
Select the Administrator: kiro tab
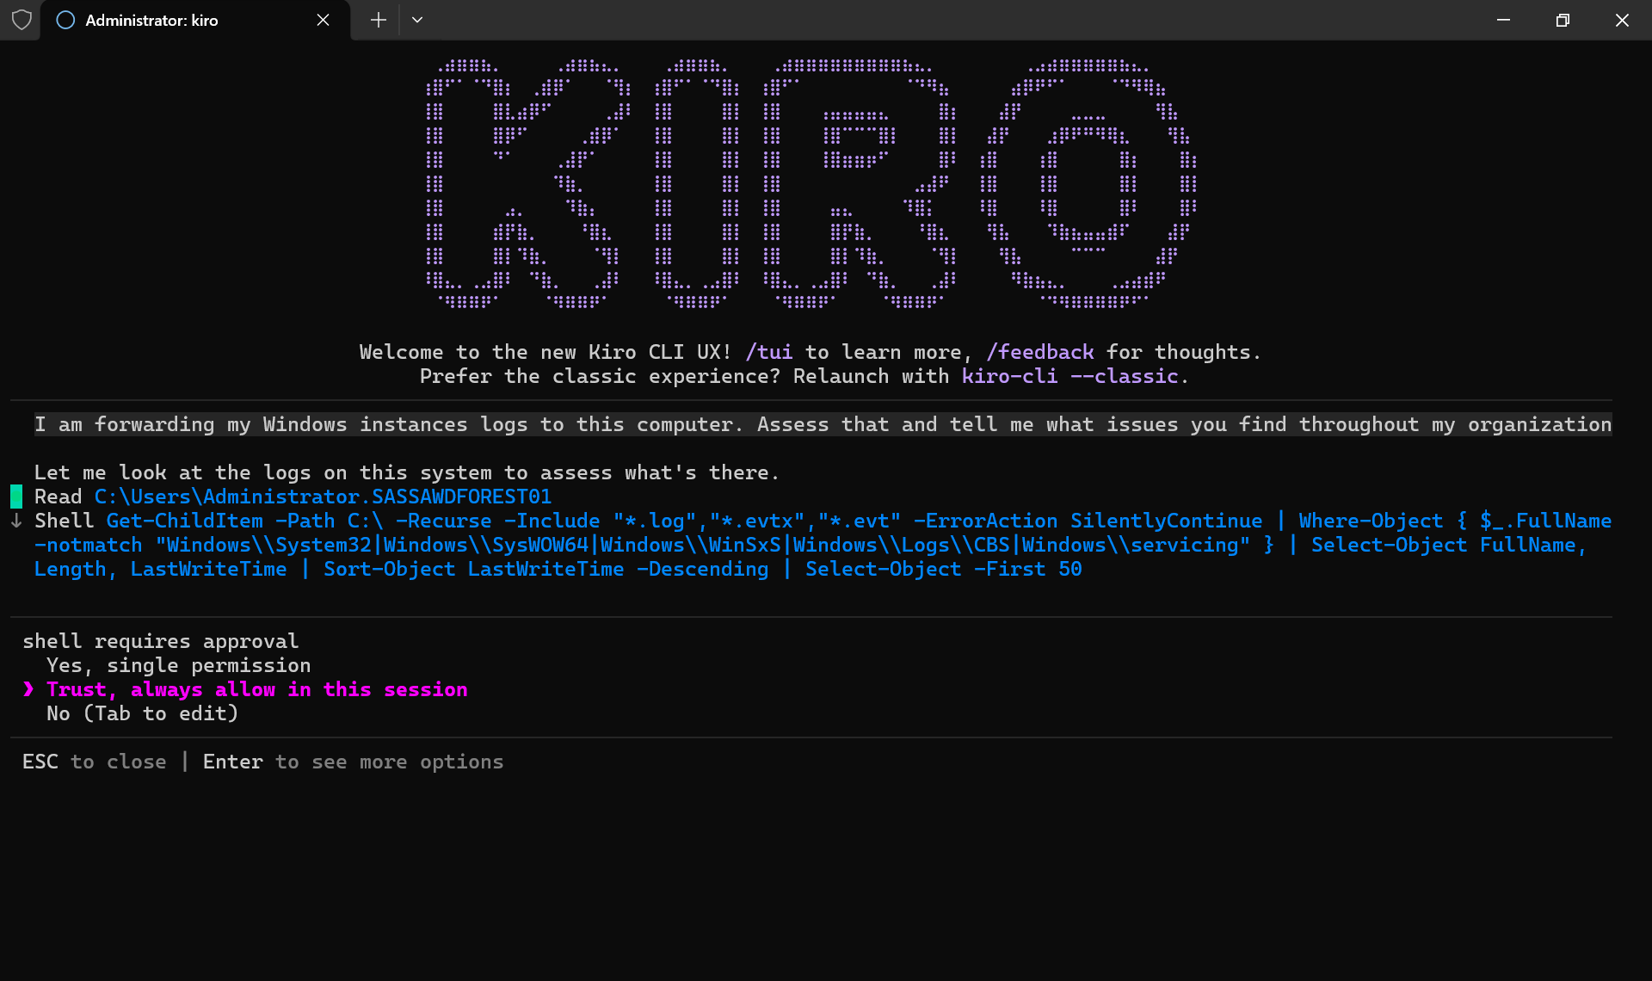pyautogui.click(x=195, y=20)
